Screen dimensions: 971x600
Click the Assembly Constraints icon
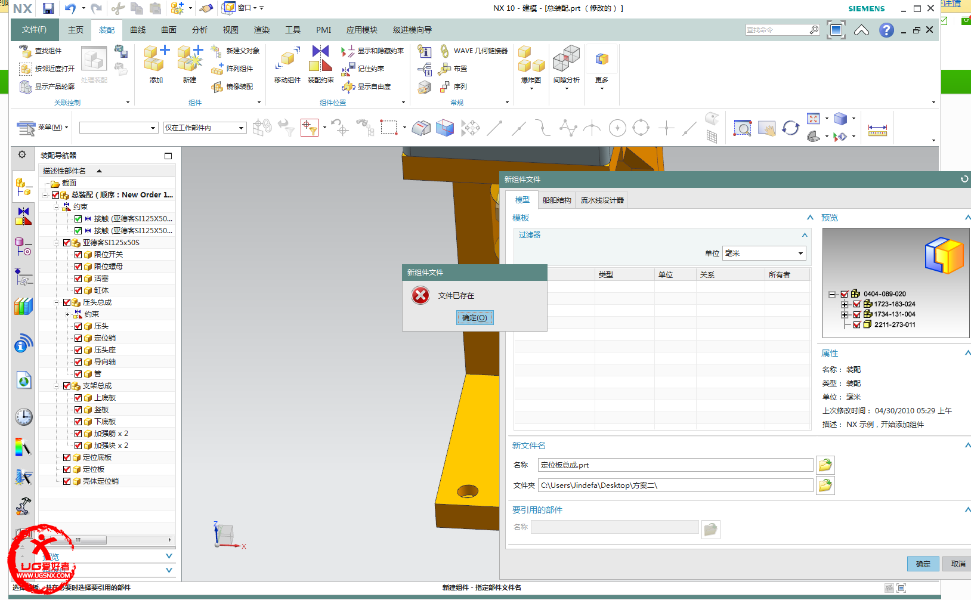[x=321, y=58]
